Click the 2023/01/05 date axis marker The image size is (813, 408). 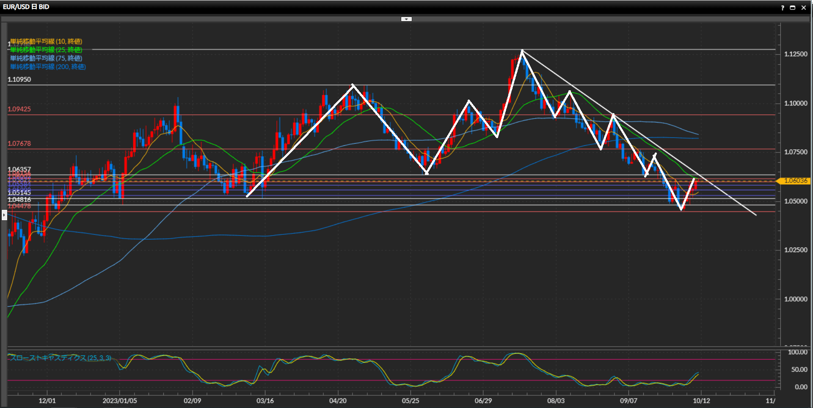120,401
